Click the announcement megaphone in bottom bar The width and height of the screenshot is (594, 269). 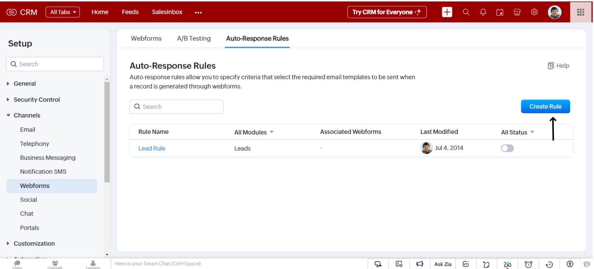pyautogui.click(x=420, y=264)
